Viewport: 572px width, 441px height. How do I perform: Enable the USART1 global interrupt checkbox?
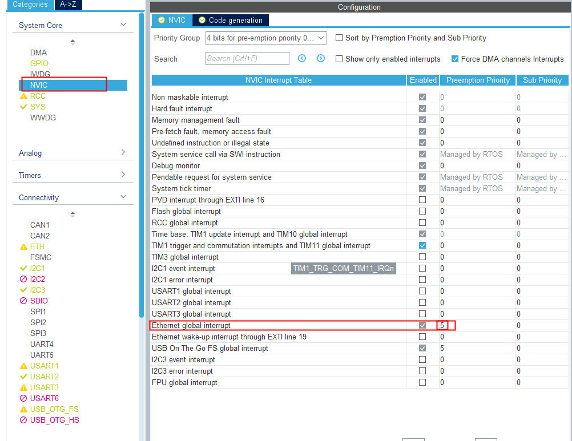click(x=422, y=291)
